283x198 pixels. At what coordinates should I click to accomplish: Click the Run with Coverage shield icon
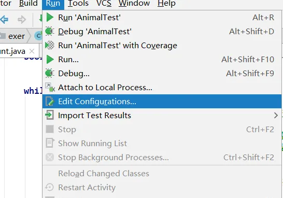pyautogui.click(x=50, y=45)
